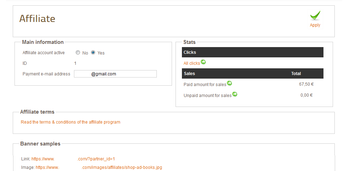Focus the Payment e-mail address field
The height and width of the screenshot is (171, 344).
[x=115, y=74]
